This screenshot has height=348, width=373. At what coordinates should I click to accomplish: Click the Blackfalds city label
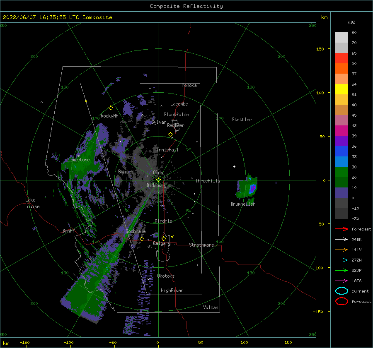(176, 115)
